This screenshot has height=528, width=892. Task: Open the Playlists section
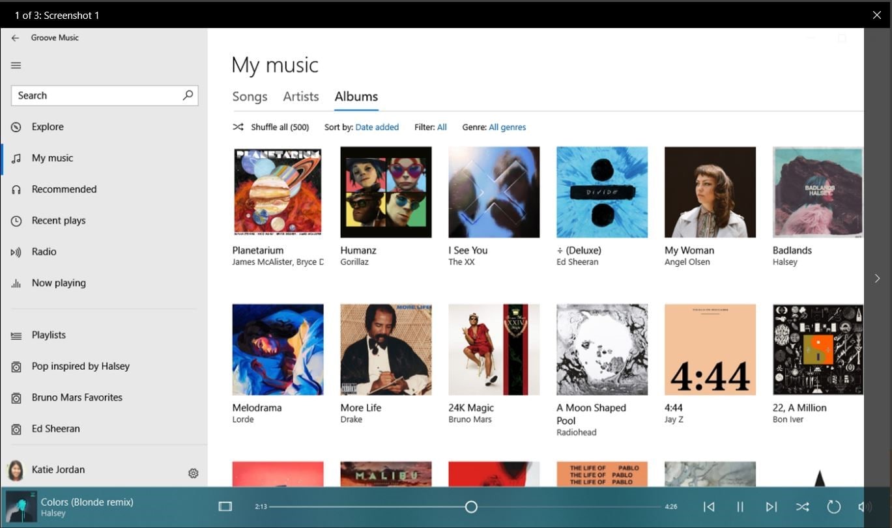pos(104,335)
